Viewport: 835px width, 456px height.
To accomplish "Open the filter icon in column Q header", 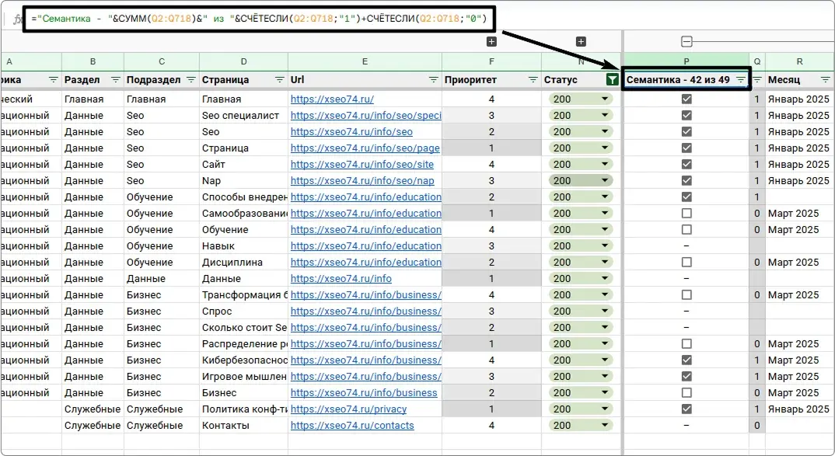I will [757, 80].
